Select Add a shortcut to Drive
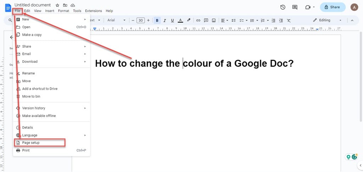The image size is (363, 172). [51, 89]
